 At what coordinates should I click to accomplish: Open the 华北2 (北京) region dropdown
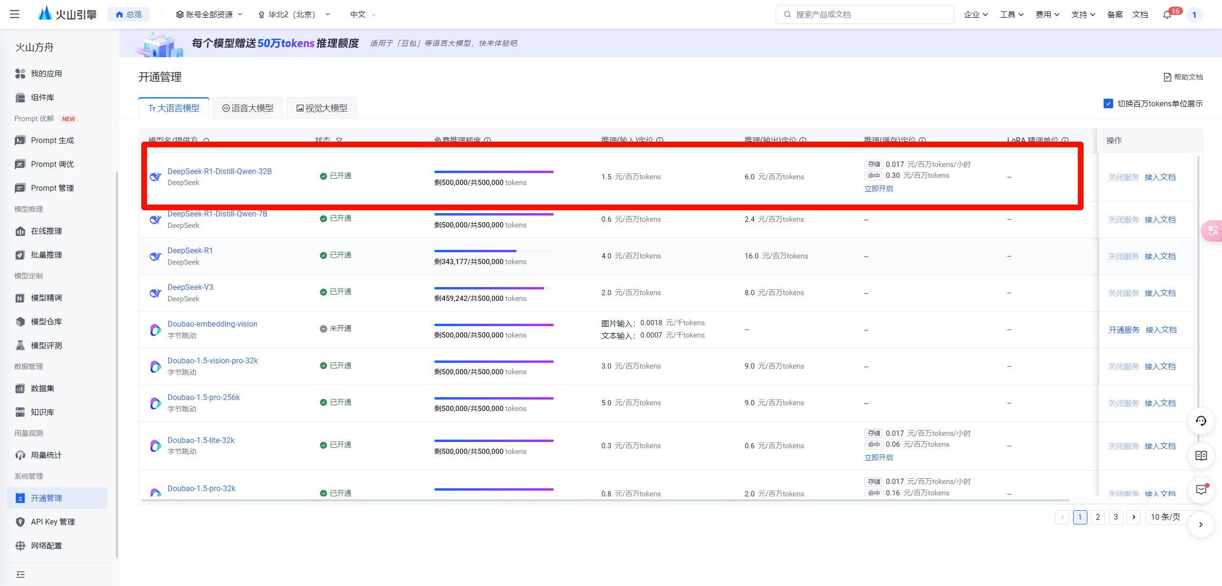tap(294, 14)
